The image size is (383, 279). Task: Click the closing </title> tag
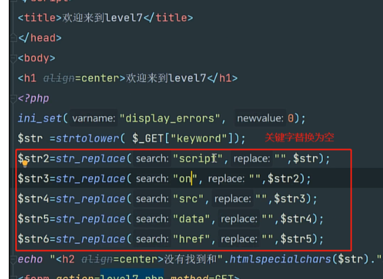click(168, 18)
